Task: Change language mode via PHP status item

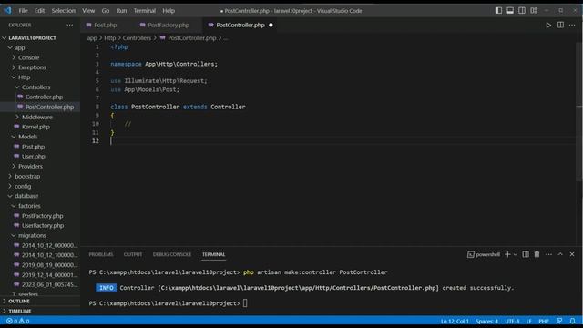Action: point(544,321)
